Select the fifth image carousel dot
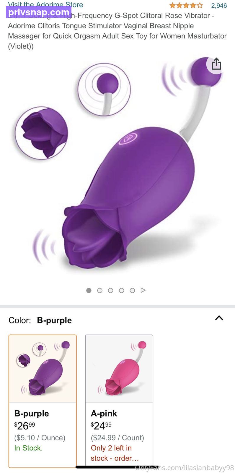Screen dimensions: 235x473 coord(132,290)
